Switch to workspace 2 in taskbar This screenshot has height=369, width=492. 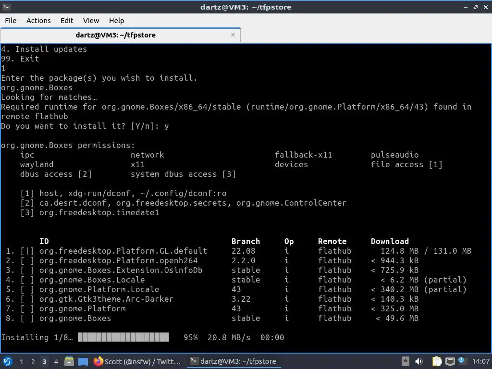coord(33,362)
